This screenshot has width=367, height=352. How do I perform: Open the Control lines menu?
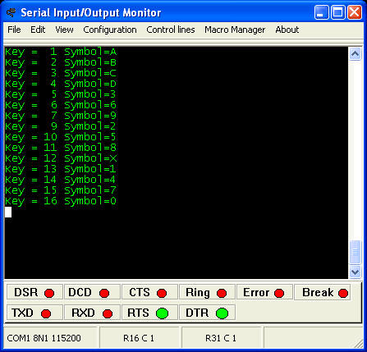(171, 30)
